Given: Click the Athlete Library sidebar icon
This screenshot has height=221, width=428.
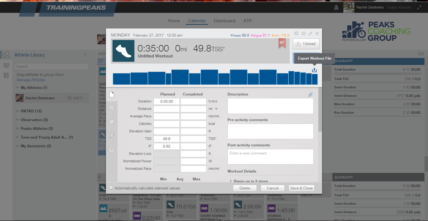Looking at the screenshot, I should coord(6,55).
